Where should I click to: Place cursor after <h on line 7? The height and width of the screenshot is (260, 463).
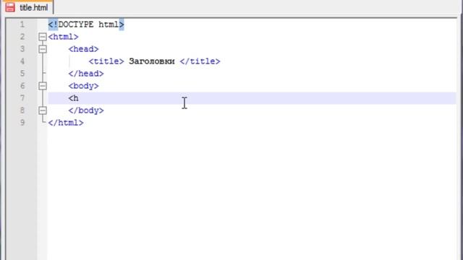(x=79, y=98)
